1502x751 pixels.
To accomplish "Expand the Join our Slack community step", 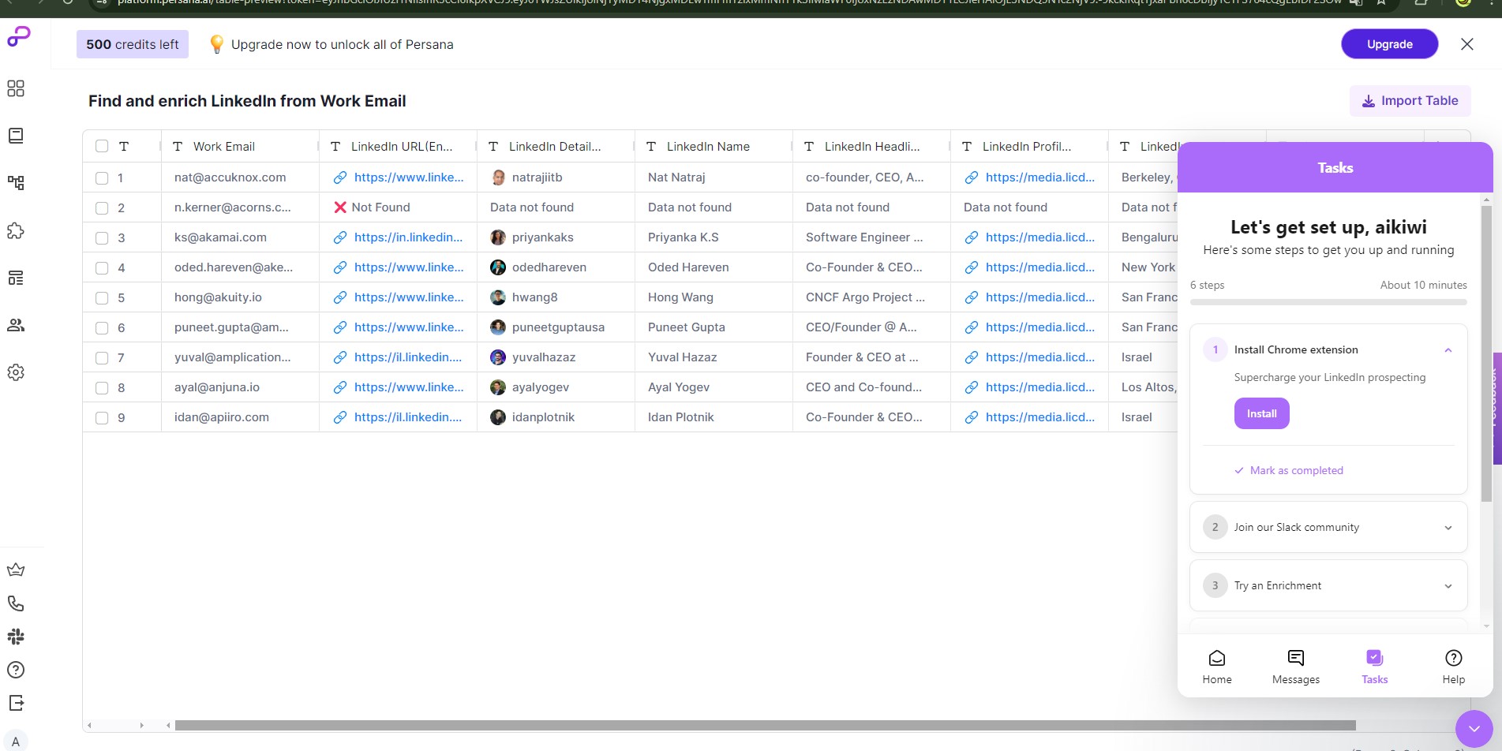I will coord(1448,528).
